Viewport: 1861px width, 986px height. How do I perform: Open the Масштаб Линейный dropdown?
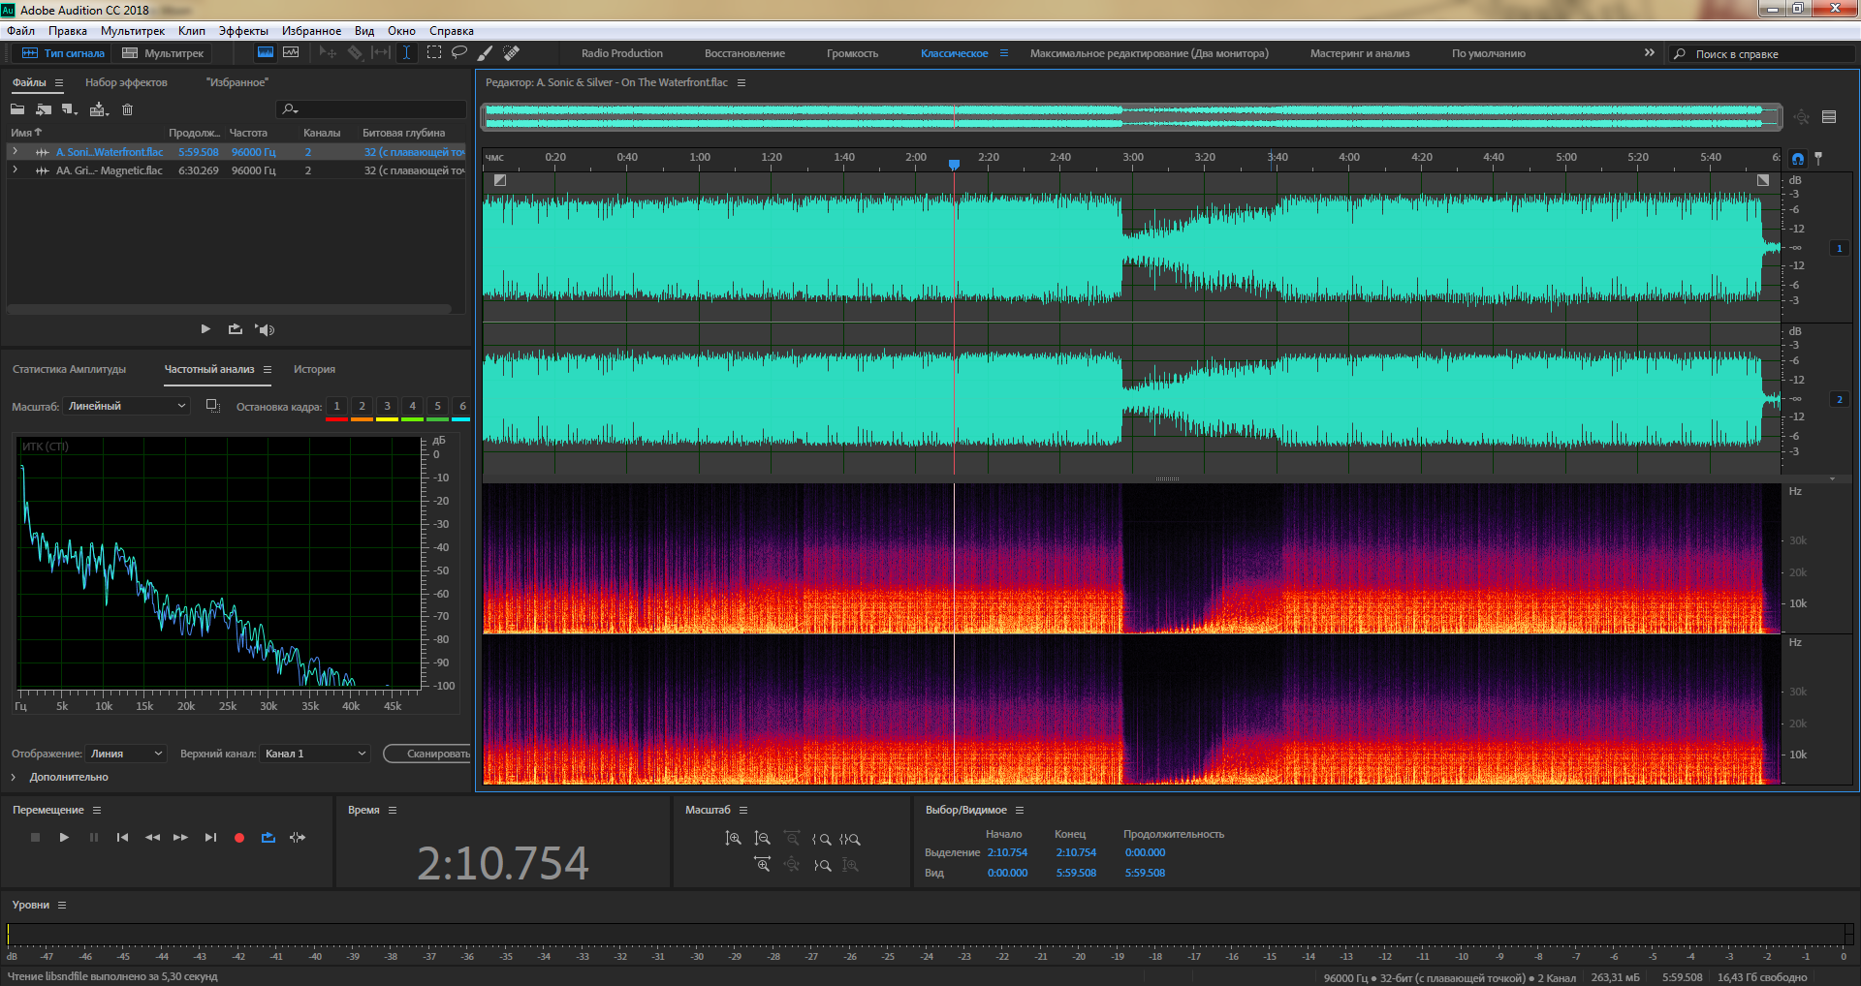(x=126, y=406)
